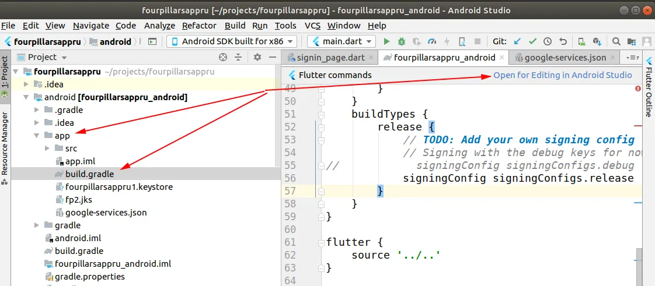Open the AVD Manager icon
This screenshot has width=655, height=286.
pyautogui.click(x=581, y=41)
